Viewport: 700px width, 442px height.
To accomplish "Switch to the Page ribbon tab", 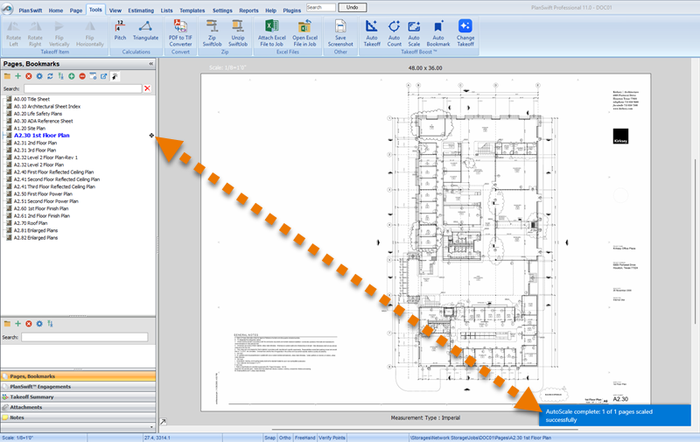I will [x=76, y=11].
